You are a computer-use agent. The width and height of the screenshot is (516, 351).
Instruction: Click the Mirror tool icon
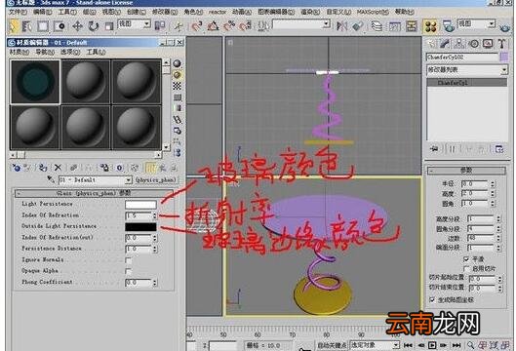click(341, 25)
